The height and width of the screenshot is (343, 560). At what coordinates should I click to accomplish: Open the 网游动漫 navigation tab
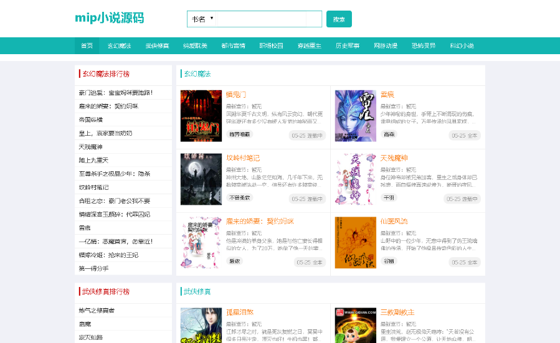point(386,45)
